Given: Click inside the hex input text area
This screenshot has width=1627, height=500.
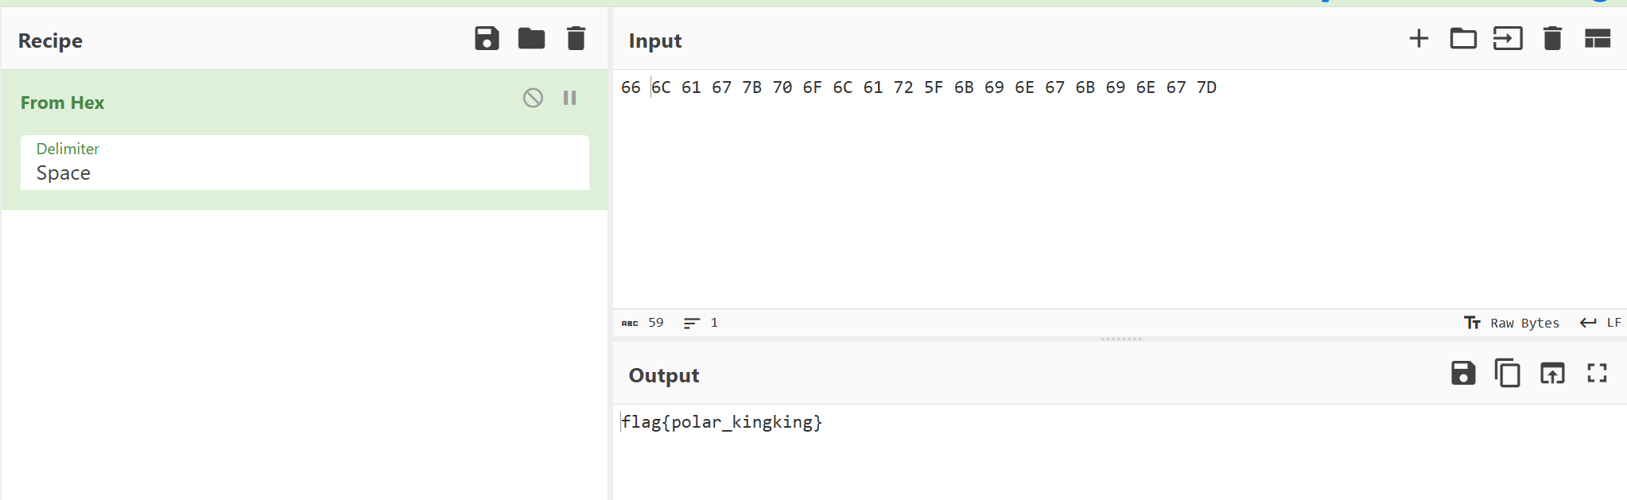Looking at the screenshot, I should (x=1120, y=189).
